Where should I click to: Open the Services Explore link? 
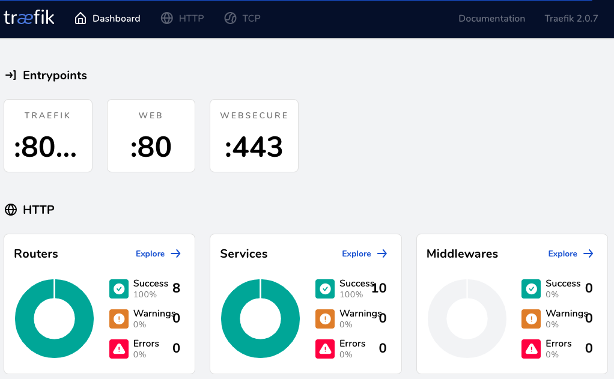tap(356, 253)
